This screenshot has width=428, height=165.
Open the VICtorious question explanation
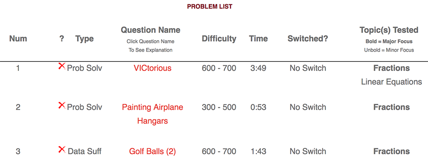click(153, 68)
